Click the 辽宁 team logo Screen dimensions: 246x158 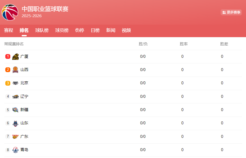tap(15, 96)
